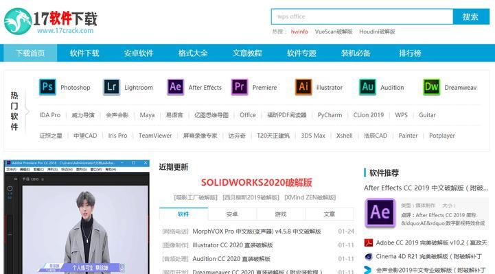Screen dimensions: 495x274
Task: Open the Dreamweaver Dw icon
Action: [432, 87]
